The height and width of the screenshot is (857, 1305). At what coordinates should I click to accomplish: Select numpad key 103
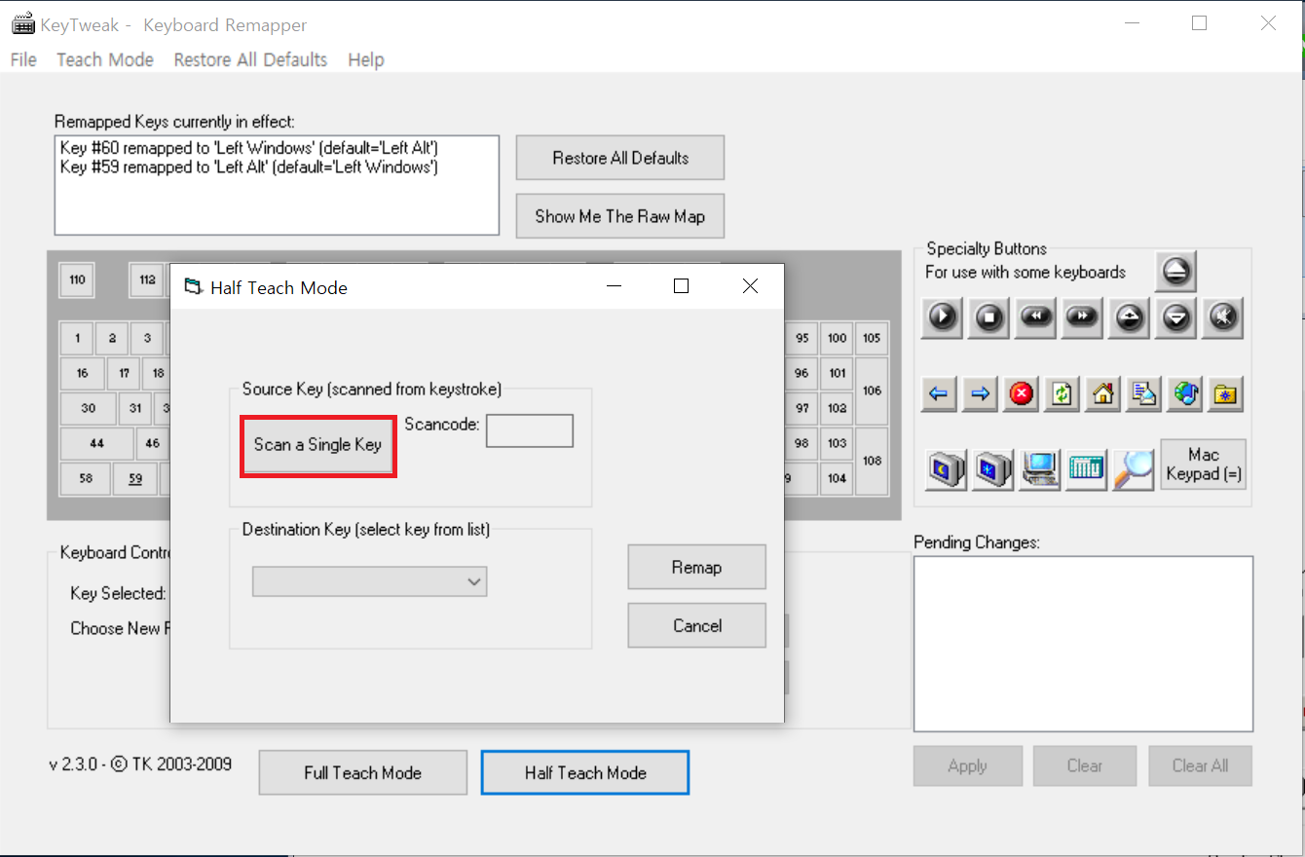[837, 443]
